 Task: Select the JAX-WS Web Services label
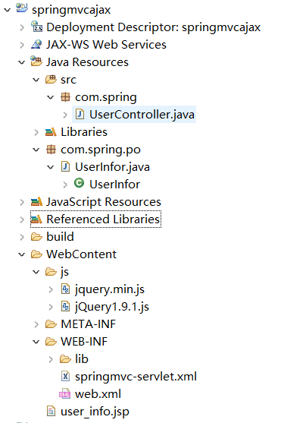[x=106, y=45]
